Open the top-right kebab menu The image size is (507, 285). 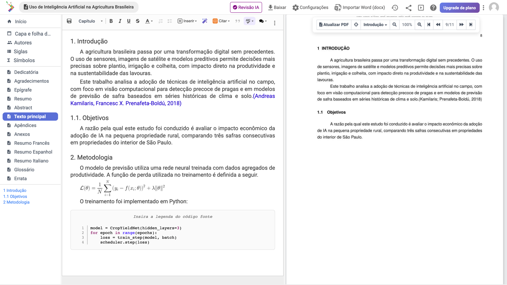click(484, 8)
